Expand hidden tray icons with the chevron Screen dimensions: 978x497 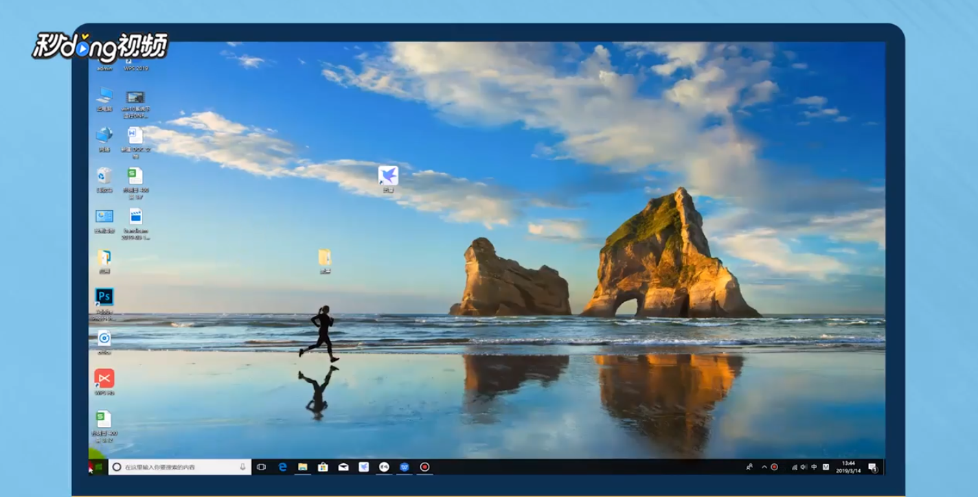click(764, 467)
